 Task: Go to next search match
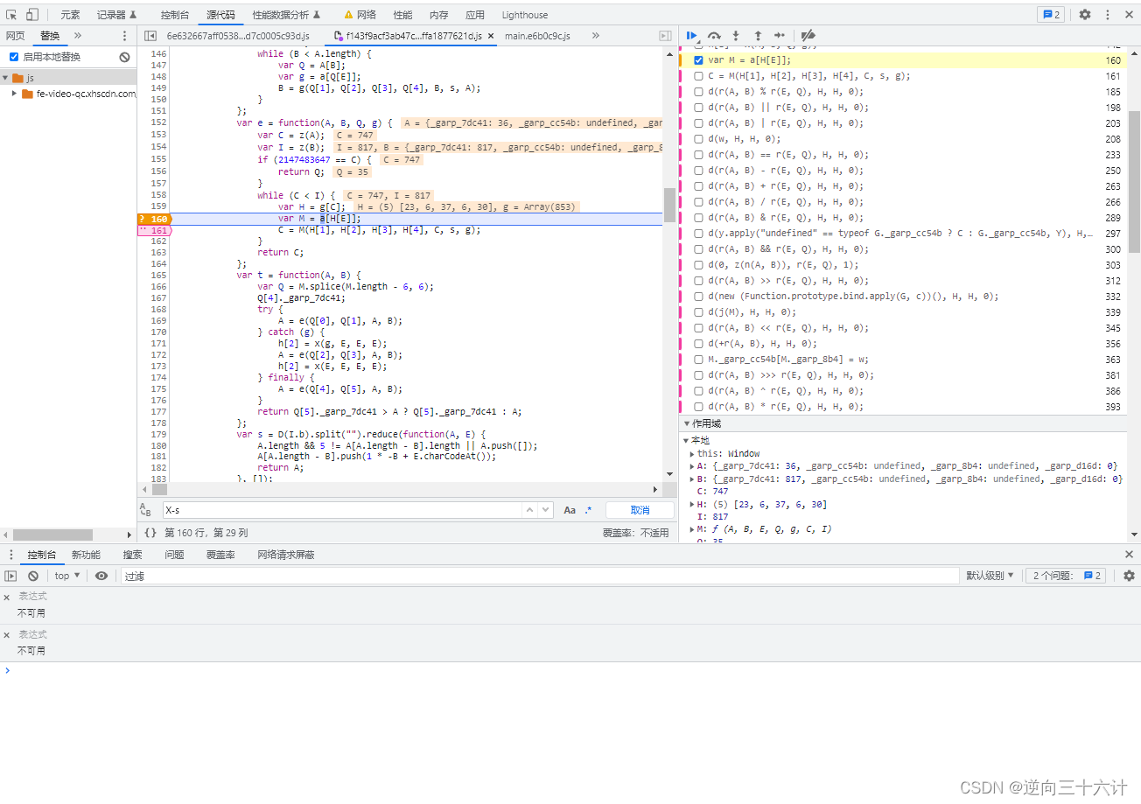(545, 510)
